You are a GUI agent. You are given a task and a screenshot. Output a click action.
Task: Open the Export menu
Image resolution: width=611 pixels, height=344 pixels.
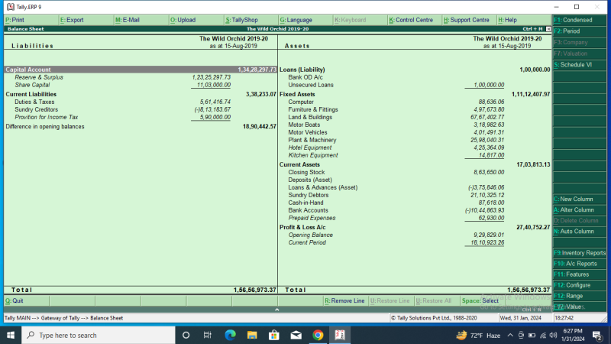[x=86, y=20]
